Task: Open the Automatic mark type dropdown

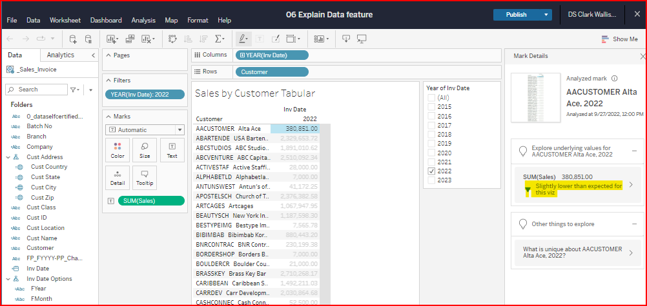Action: click(x=145, y=129)
